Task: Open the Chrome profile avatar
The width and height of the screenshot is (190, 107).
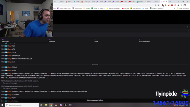Action: pyautogui.click(x=185, y=5)
